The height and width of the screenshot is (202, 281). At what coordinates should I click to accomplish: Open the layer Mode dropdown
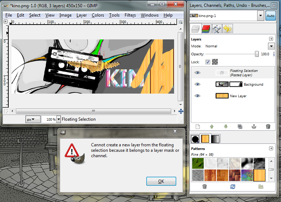coord(271,46)
